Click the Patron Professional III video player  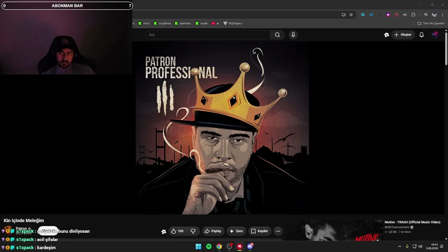(x=223, y=128)
